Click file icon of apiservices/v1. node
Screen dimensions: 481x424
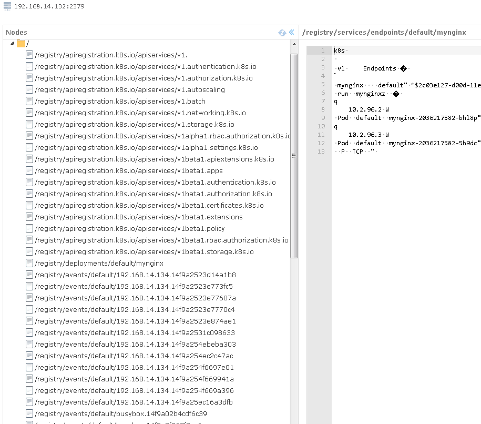click(29, 55)
